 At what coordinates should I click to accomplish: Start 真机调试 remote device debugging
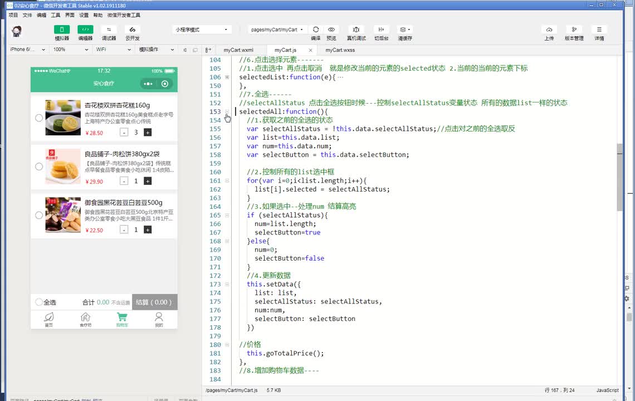click(356, 30)
